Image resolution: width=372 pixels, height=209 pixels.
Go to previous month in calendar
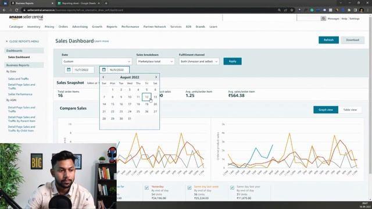click(x=103, y=77)
